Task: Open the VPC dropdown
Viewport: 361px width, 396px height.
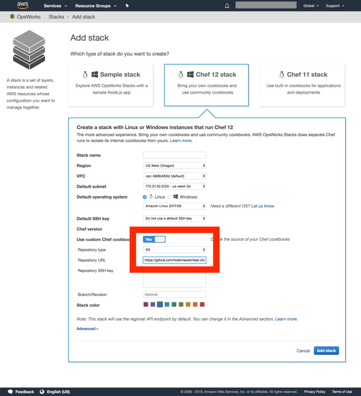Action: pos(175,176)
